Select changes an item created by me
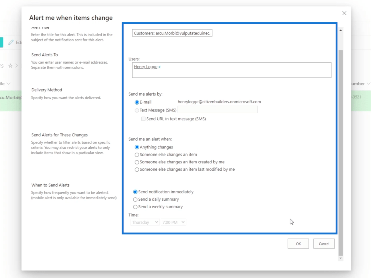371x278 pixels. click(x=137, y=162)
